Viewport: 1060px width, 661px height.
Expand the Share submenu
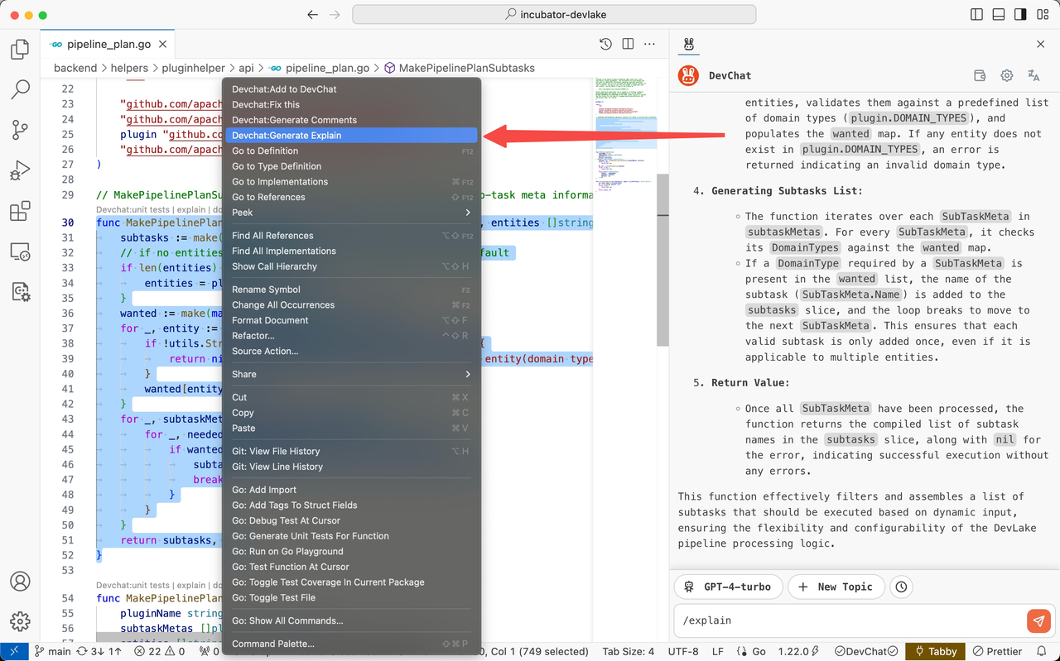pyautogui.click(x=351, y=374)
